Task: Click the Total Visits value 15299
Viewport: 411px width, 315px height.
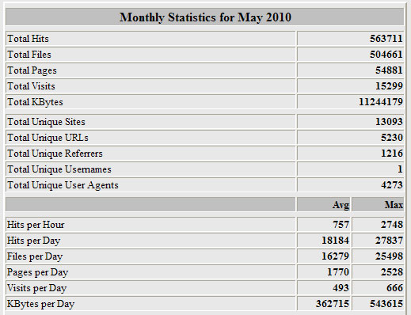Action: [x=389, y=86]
